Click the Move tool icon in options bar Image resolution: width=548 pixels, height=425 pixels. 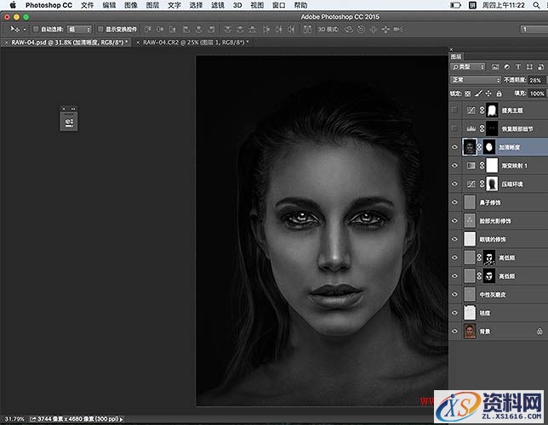(13, 29)
